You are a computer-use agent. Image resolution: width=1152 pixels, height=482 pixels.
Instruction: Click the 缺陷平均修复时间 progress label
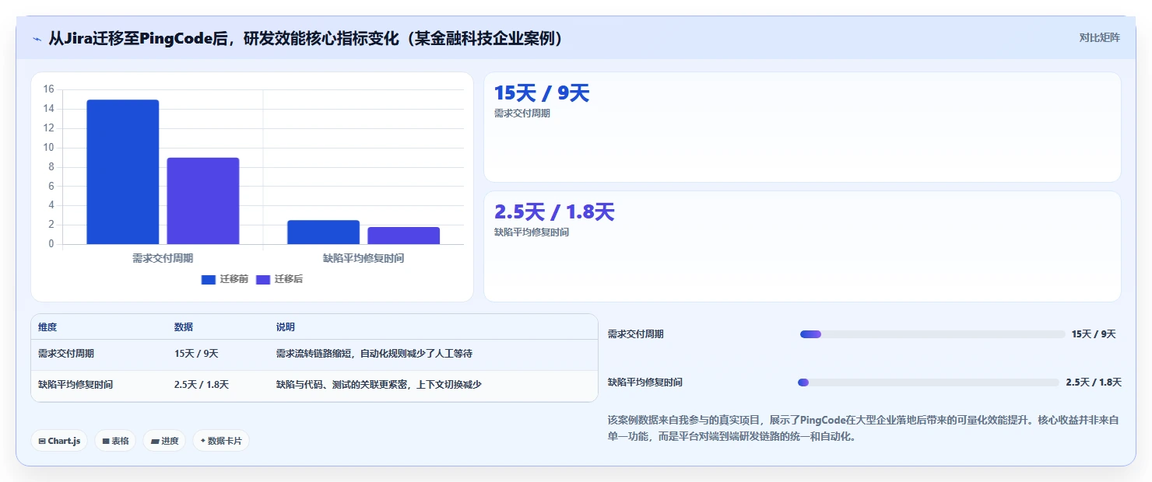coord(645,382)
